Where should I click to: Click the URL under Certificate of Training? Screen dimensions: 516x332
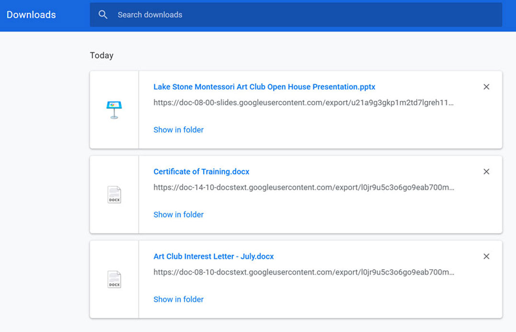303,188
